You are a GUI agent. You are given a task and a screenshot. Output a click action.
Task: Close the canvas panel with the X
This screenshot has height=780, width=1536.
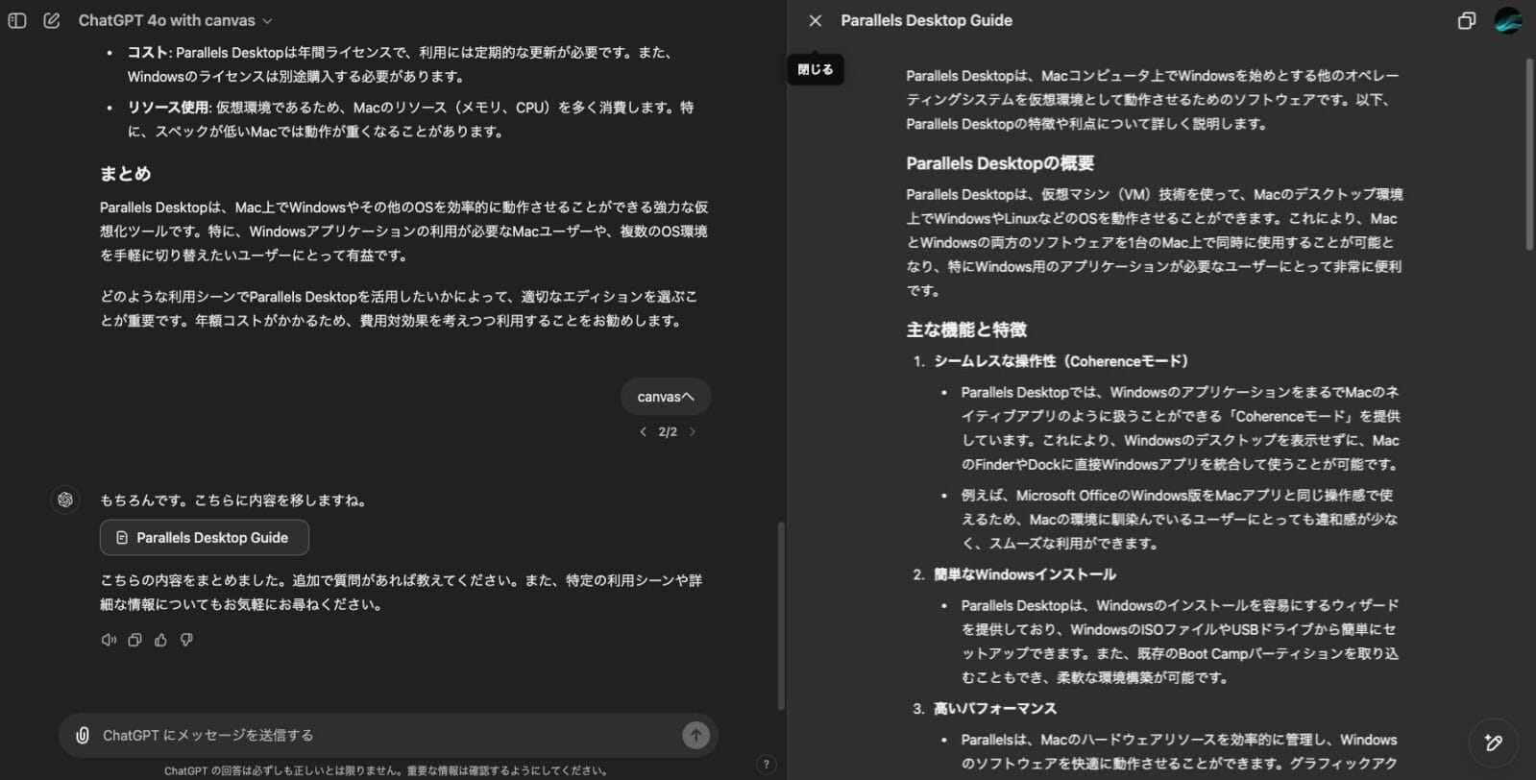815,20
